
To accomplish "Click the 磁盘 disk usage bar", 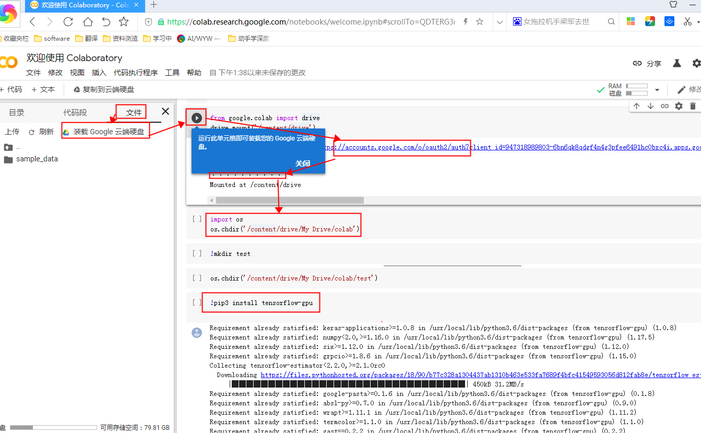I will (637, 93).
